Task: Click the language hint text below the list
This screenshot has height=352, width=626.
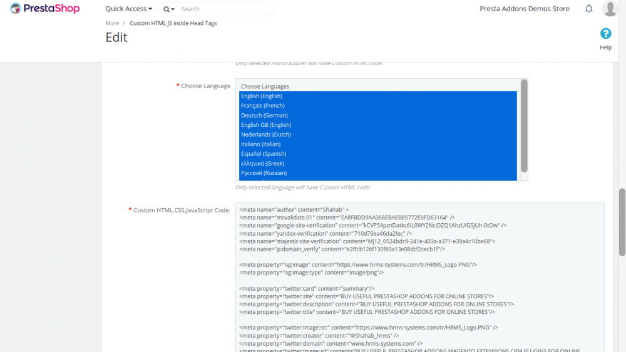Action: pos(302,188)
